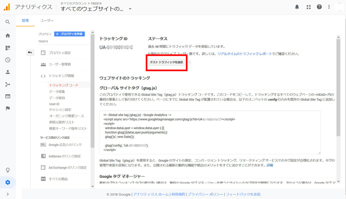Collapse トラッキング情報 section
Image resolution: width=346 pixels, height=199 pixels.
pos(61,76)
